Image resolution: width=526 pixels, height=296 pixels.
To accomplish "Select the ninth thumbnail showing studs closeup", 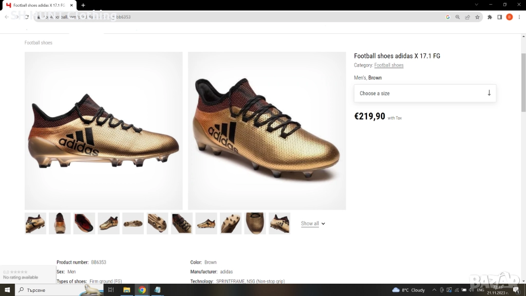I will click(231, 223).
